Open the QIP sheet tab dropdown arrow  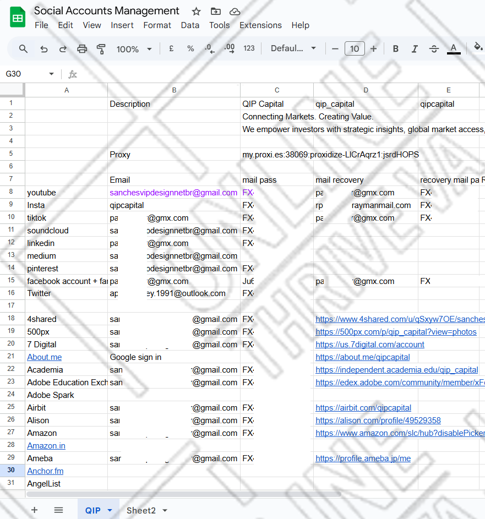pos(110,510)
